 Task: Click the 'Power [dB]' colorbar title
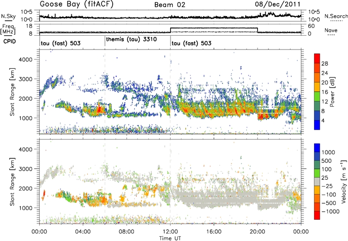click(332, 92)
